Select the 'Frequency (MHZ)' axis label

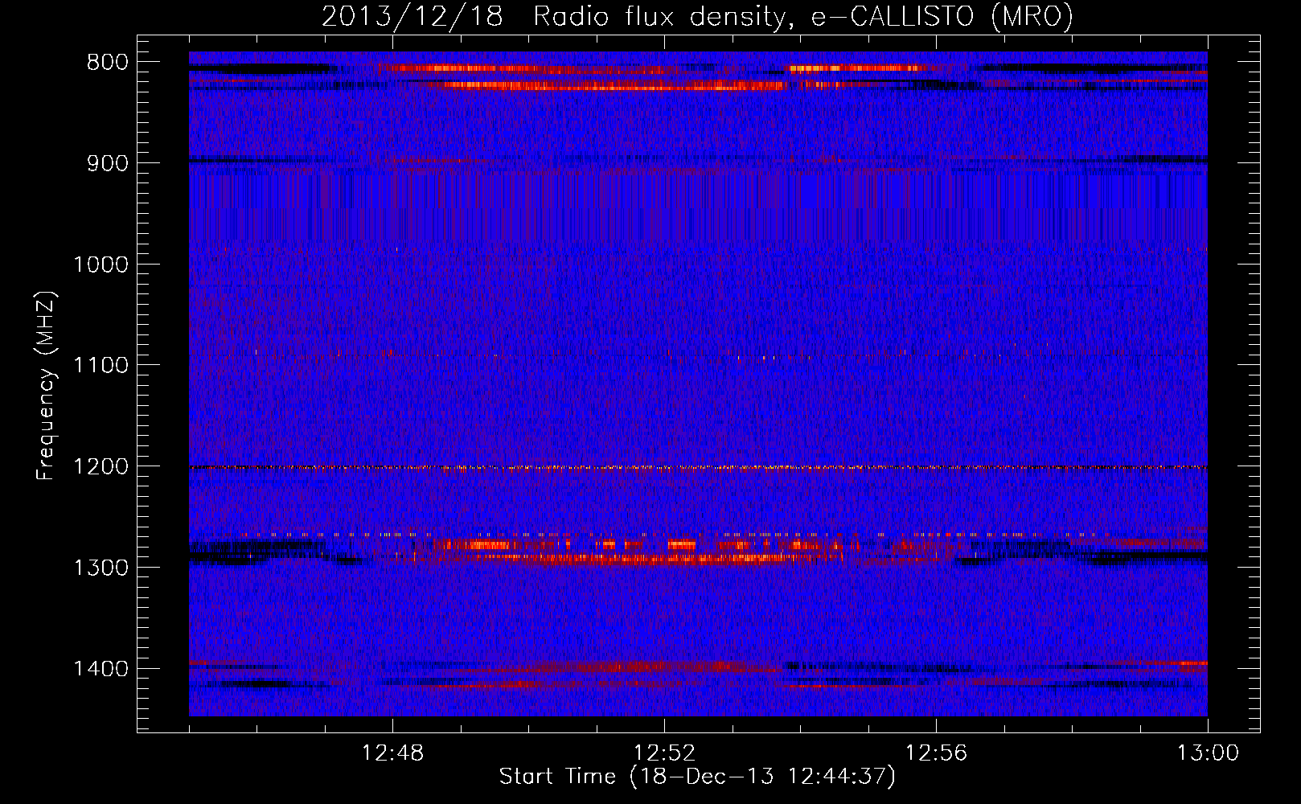click(x=46, y=386)
